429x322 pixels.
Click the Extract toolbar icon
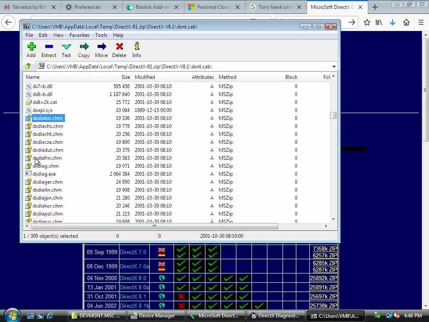coord(49,47)
